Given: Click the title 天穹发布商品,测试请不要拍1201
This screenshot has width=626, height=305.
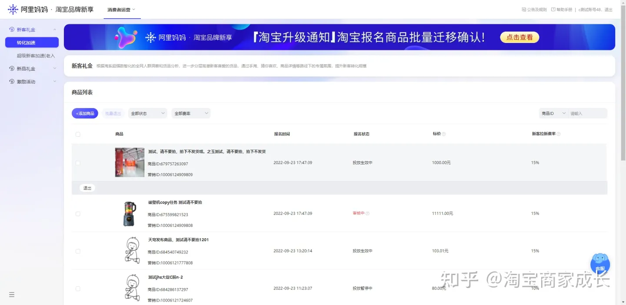Looking at the screenshot, I should click(x=178, y=239).
